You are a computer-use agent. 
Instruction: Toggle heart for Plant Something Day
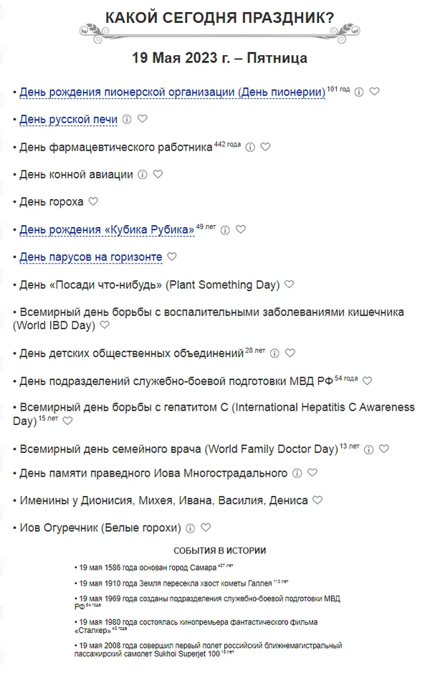pyautogui.click(x=289, y=285)
